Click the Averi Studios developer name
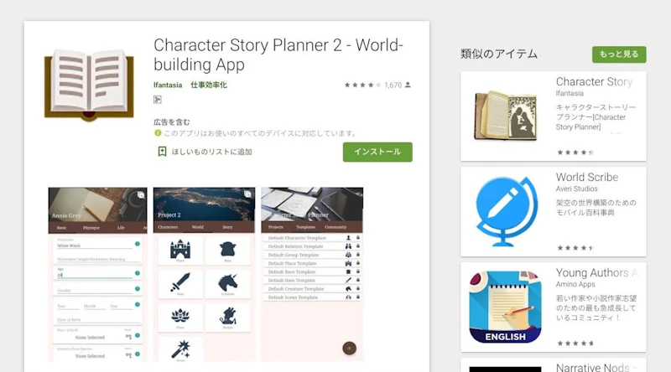Screen dimensions: 671x372 click(x=576, y=189)
